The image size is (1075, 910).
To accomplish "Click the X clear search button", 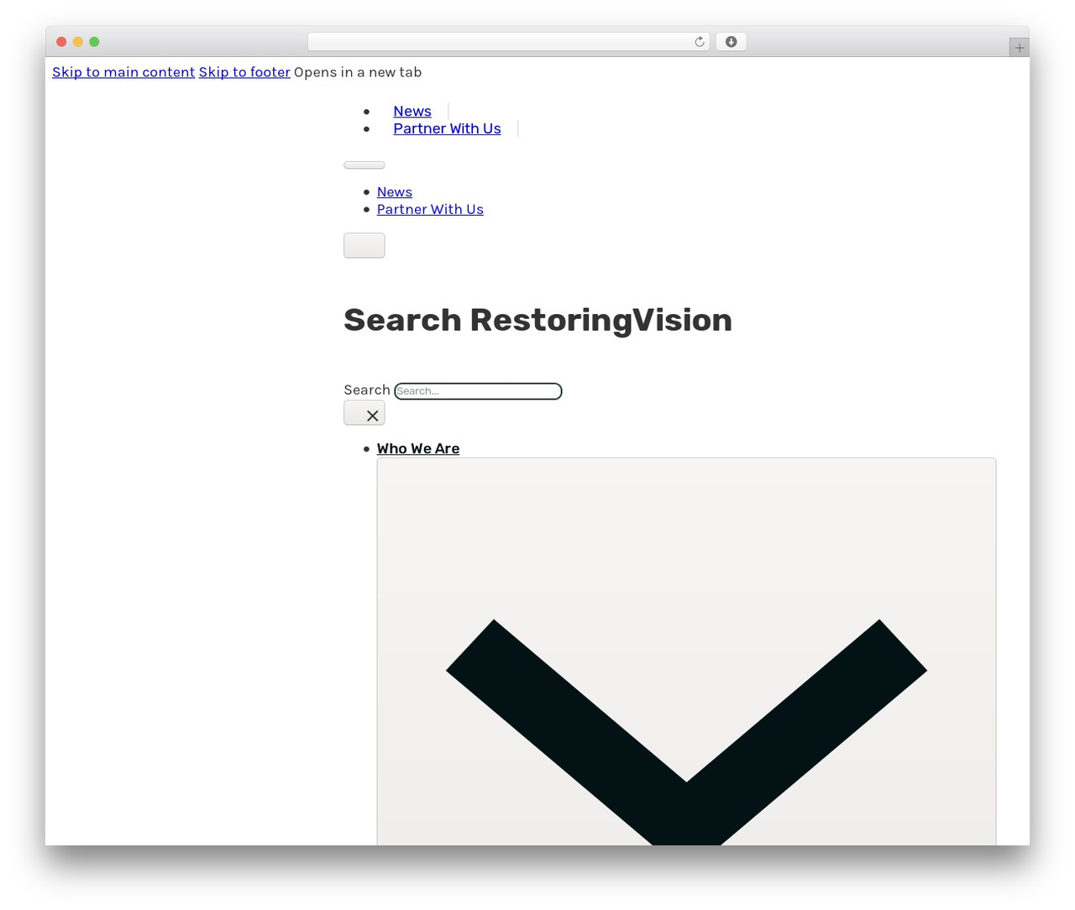I will point(364,413).
